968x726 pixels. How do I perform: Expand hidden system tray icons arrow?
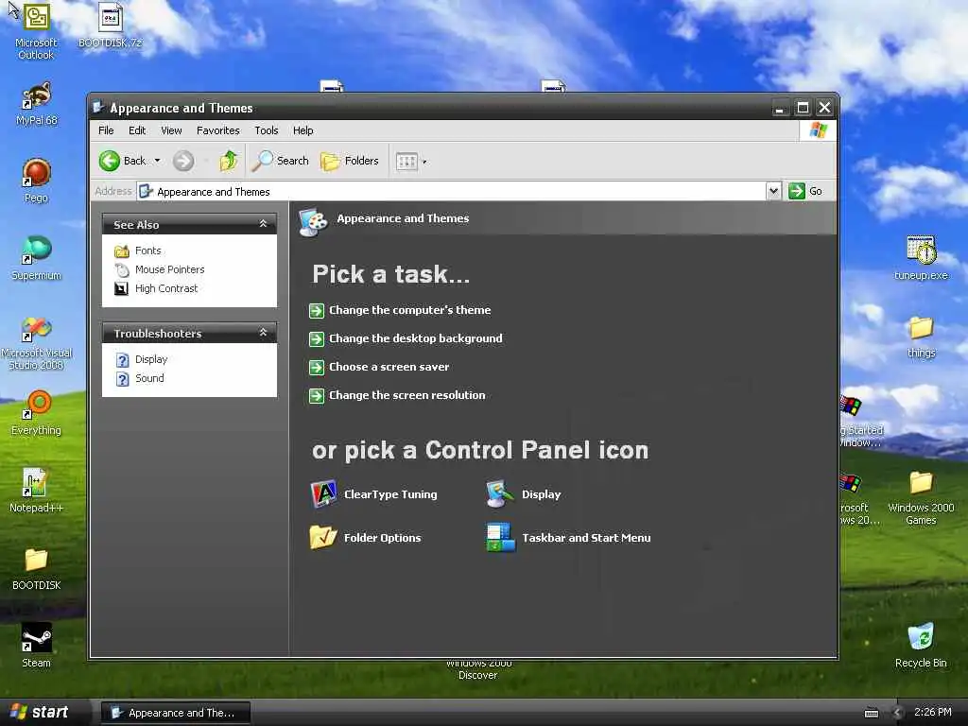(898, 713)
